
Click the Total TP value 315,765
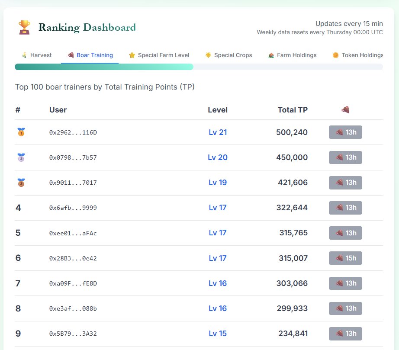293,233
